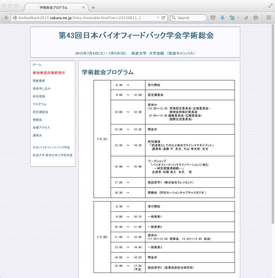Go back using the browser back arrow
Screen dimensions: 275x278
[x=6, y=18]
